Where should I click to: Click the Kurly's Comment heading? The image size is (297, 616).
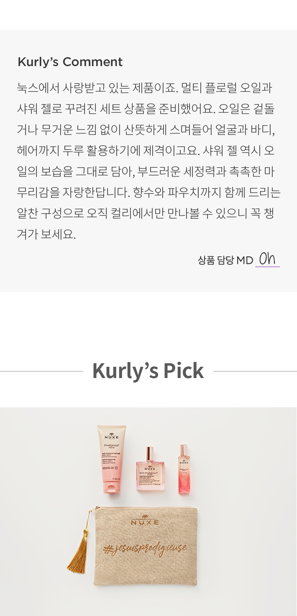click(x=70, y=62)
